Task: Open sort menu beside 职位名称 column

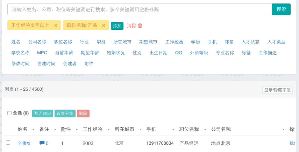Action: 205,129
